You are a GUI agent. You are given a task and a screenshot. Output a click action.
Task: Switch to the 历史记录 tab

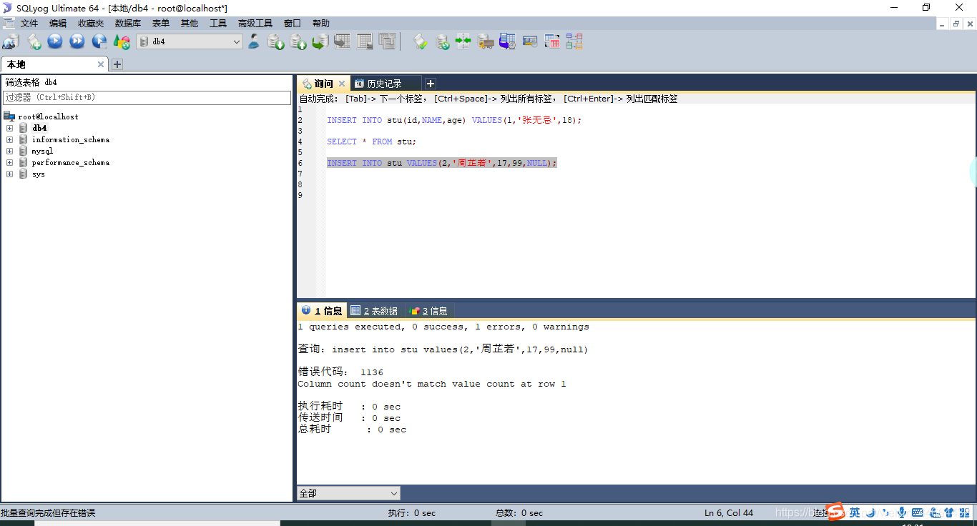(385, 84)
